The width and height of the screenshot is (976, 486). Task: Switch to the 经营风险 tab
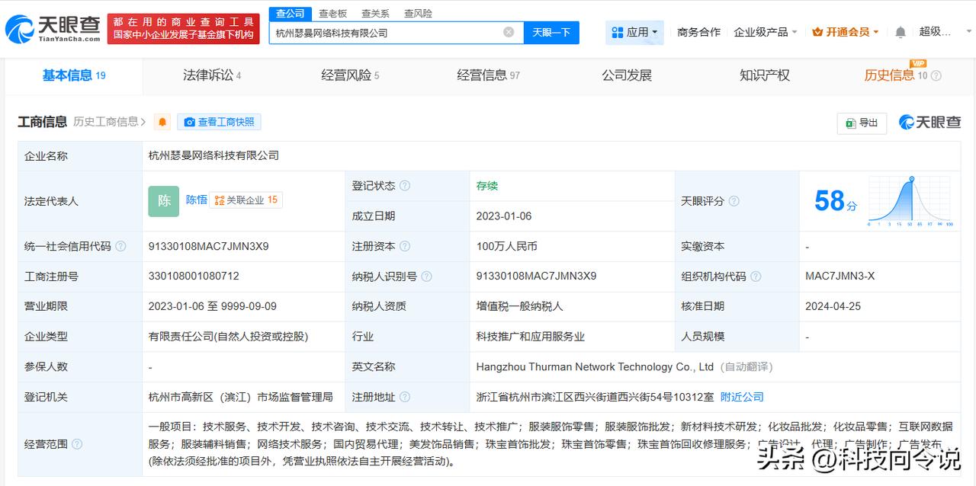tap(350, 75)
